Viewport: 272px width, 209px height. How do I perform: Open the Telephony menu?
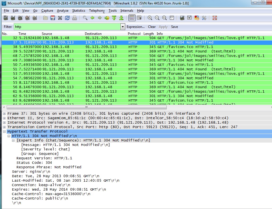tap(97, 11)
